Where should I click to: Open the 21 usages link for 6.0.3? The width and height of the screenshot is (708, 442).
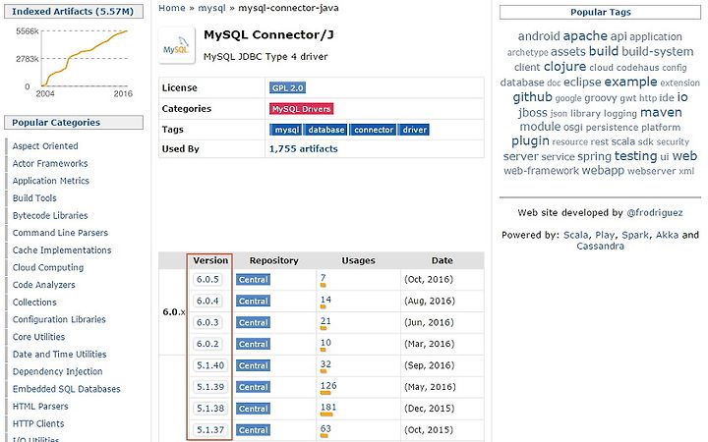pos(325,321)
